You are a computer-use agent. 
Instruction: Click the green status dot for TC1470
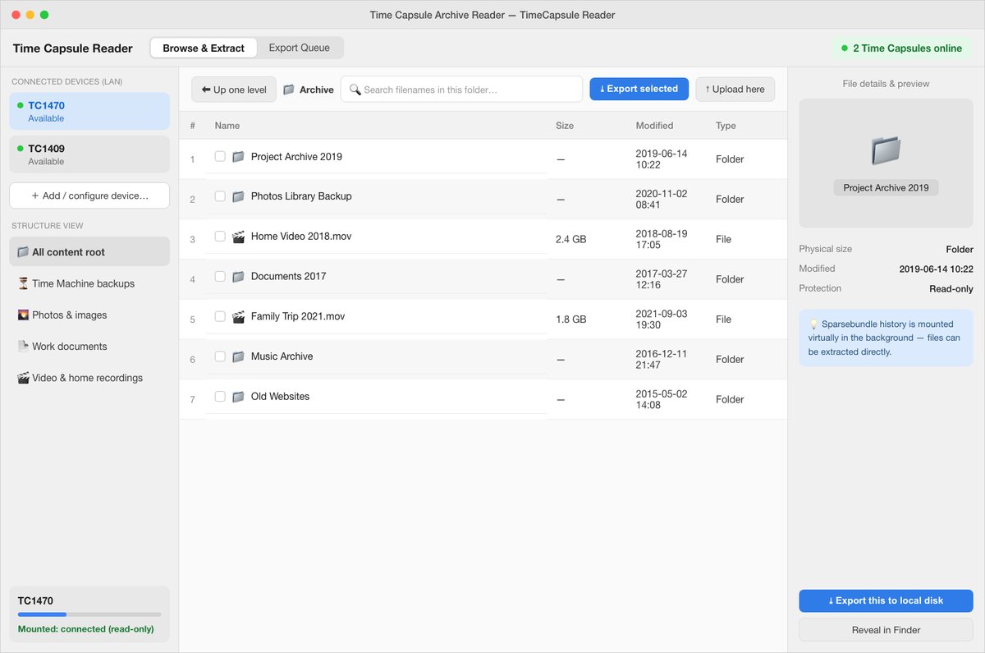tap(21, 105)
